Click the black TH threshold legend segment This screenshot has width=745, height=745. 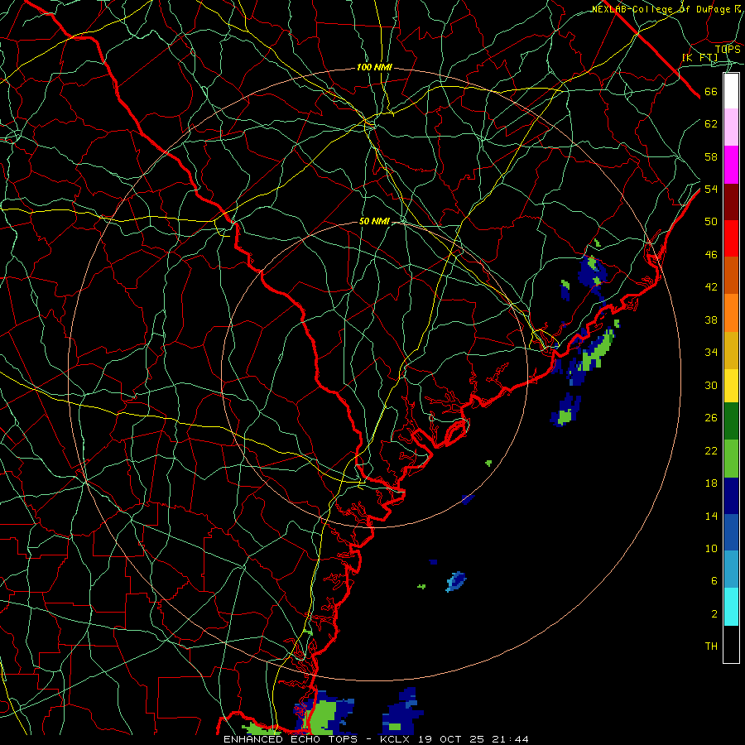(731, 644)
